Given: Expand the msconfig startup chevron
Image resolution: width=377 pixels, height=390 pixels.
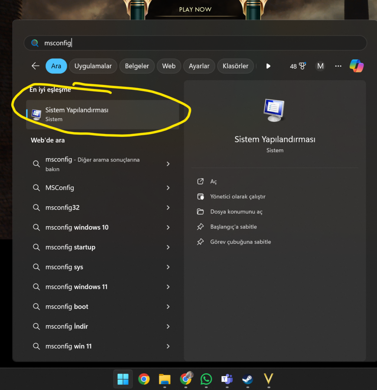Looking at the screenshot, I should tap(168, 247).
